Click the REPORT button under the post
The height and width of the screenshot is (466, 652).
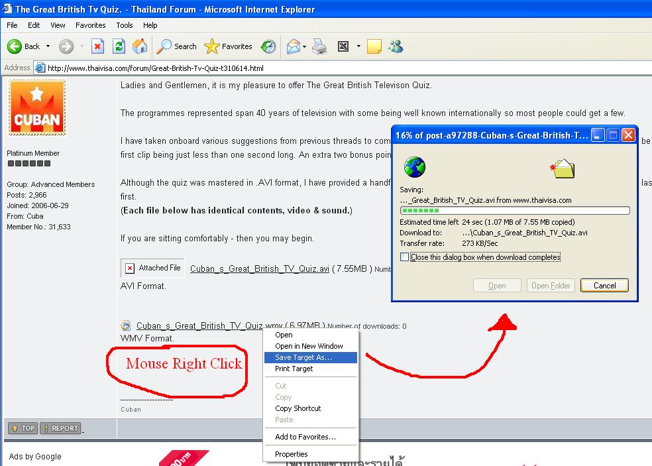[60, 428]
